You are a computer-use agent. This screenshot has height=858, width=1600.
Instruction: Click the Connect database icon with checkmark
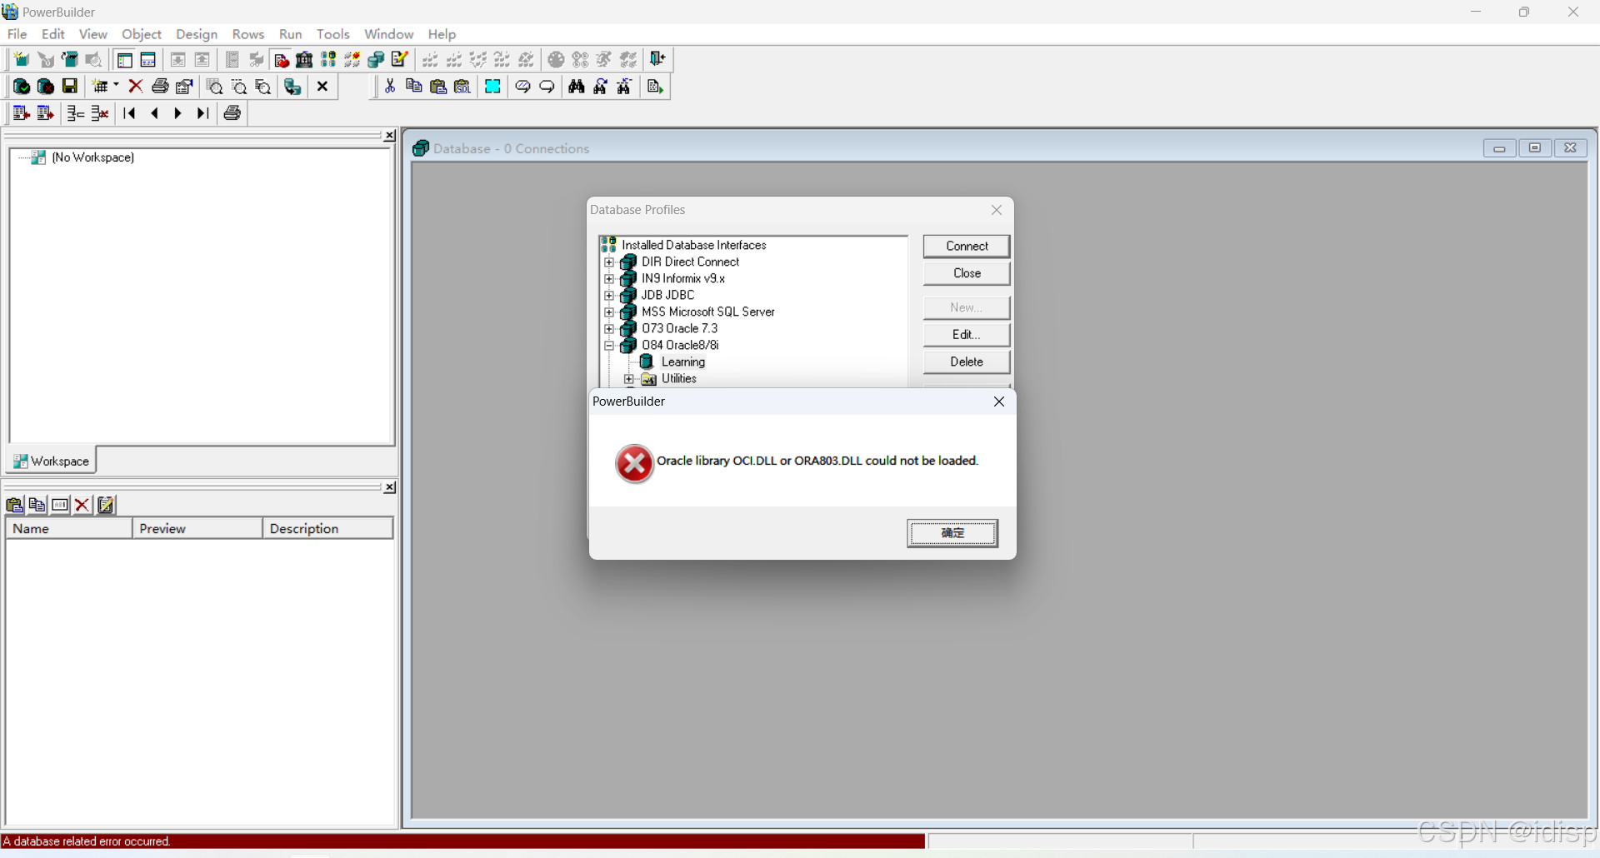[22, 87]
